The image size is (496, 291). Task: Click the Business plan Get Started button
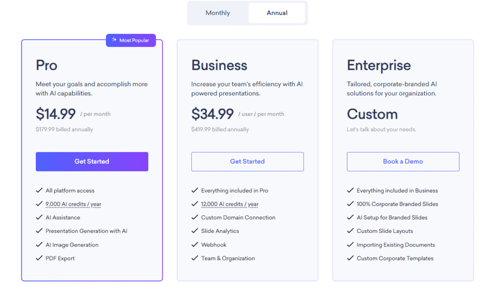click(x=248, y=162)
